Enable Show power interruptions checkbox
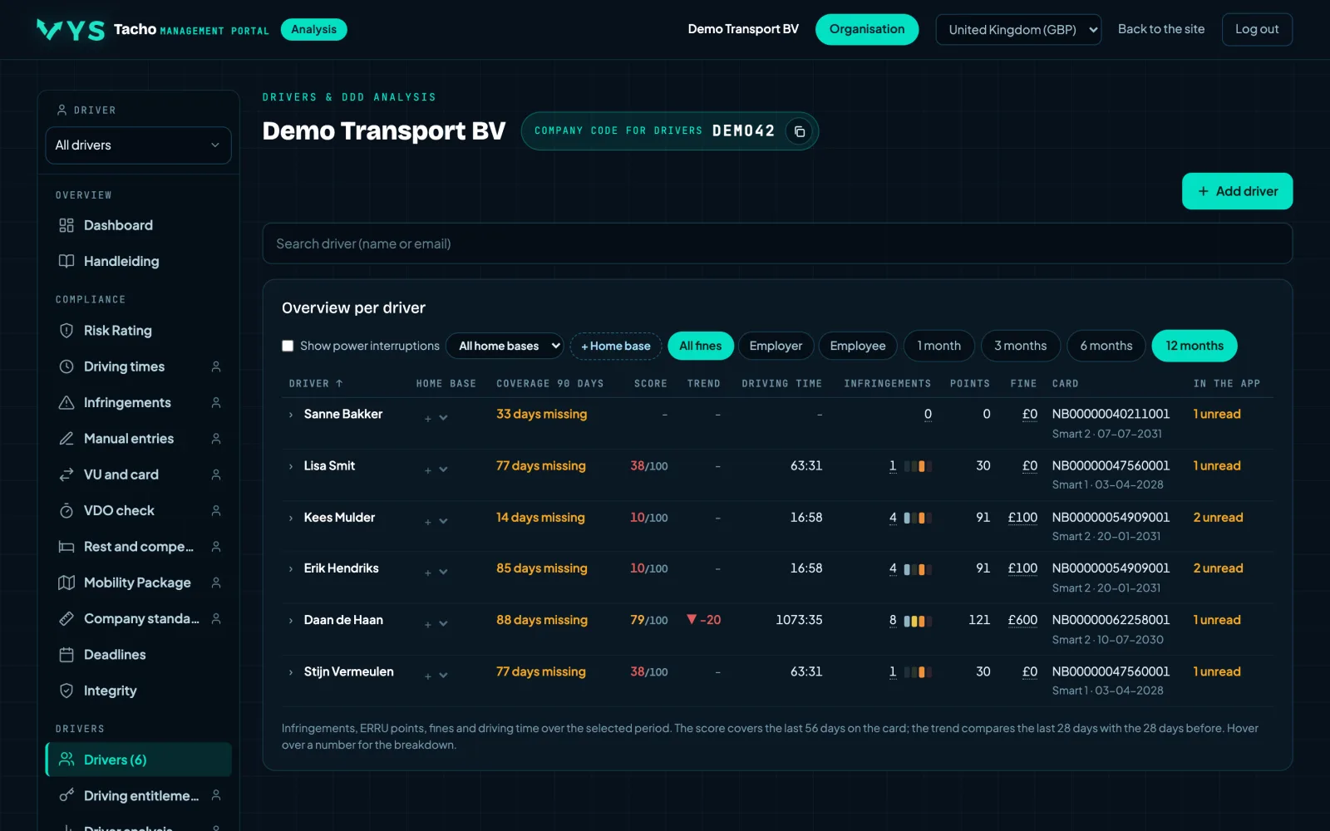Screen dimensions: 1330x831 [288, 346]
